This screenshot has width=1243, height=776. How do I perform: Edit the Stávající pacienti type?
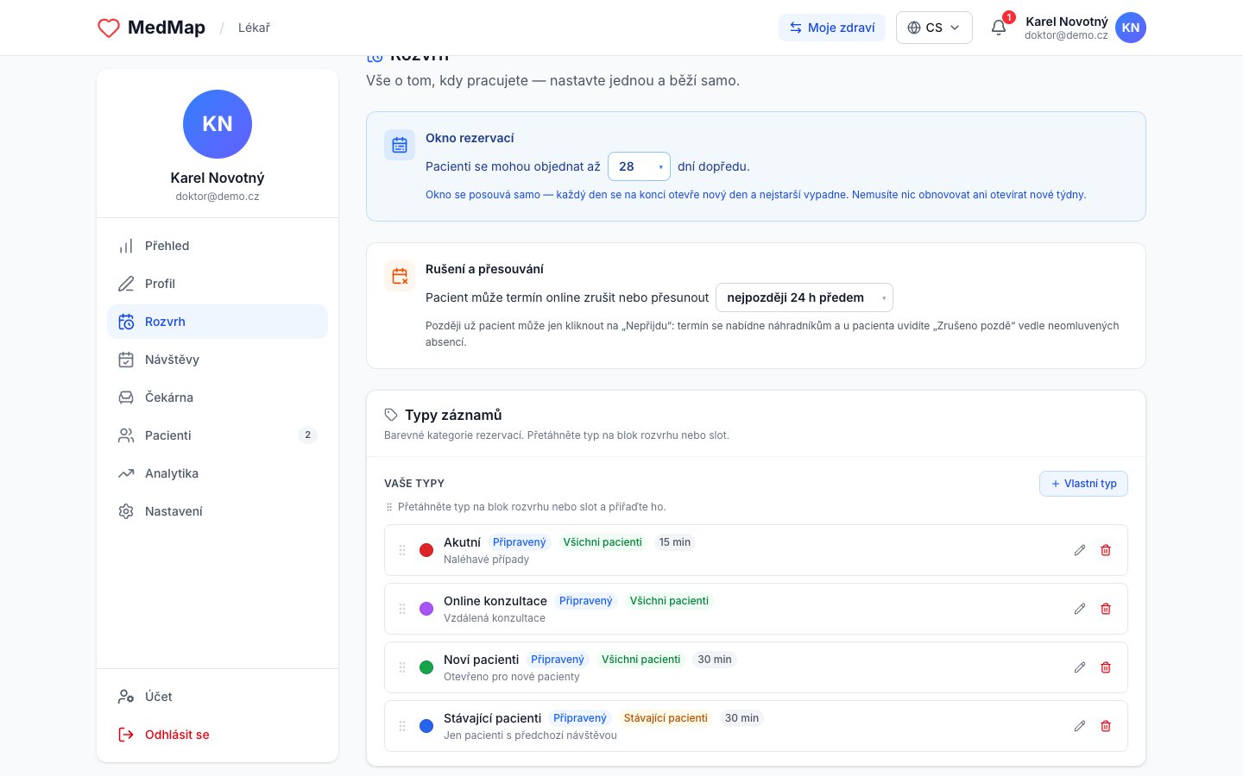click(1080, 726)
